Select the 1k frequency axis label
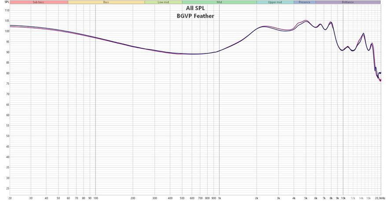The height and width of the screenshot is (201, 386). coord(219,198)
